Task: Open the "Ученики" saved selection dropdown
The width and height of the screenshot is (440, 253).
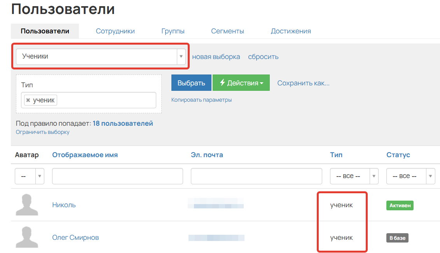Action: (x=181, y=56)
